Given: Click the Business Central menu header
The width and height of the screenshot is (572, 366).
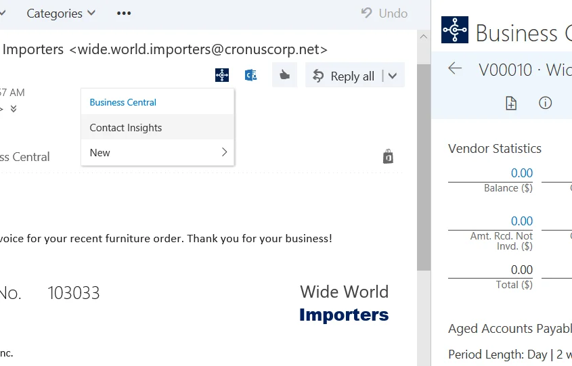Looking at the screenshot, I should point(123,102).
